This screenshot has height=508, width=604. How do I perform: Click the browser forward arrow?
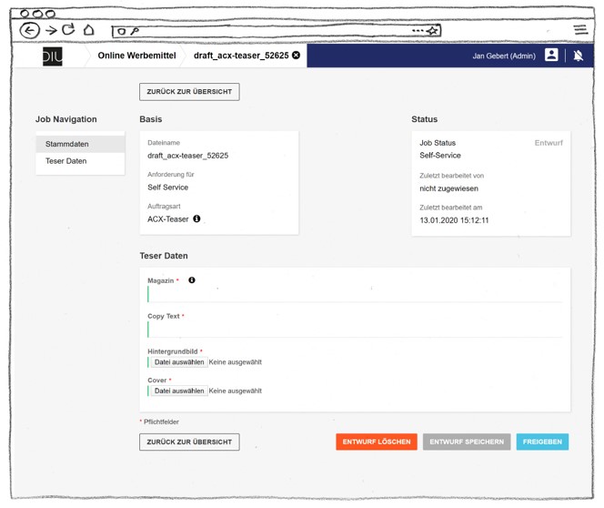(x=51, y=30)
